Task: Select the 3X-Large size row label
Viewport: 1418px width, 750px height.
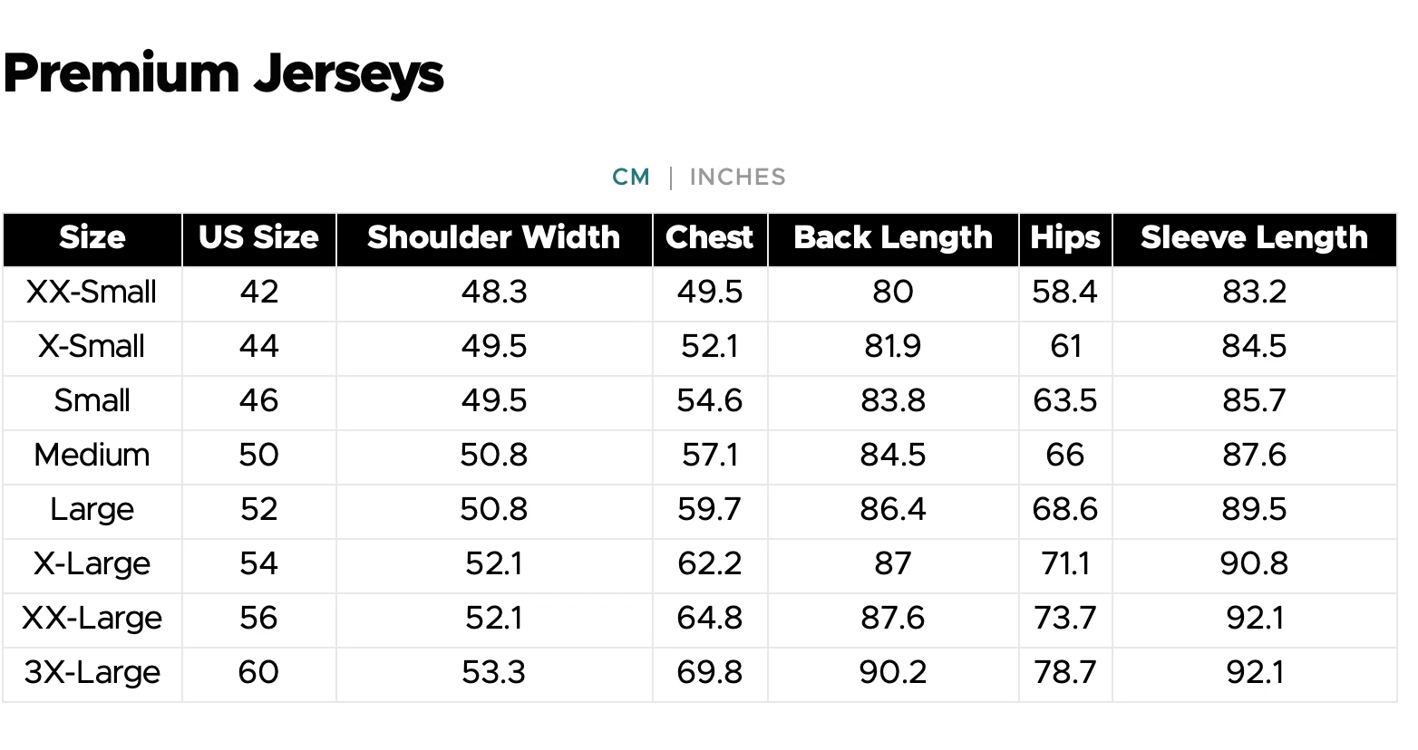Action: point(92,673)
